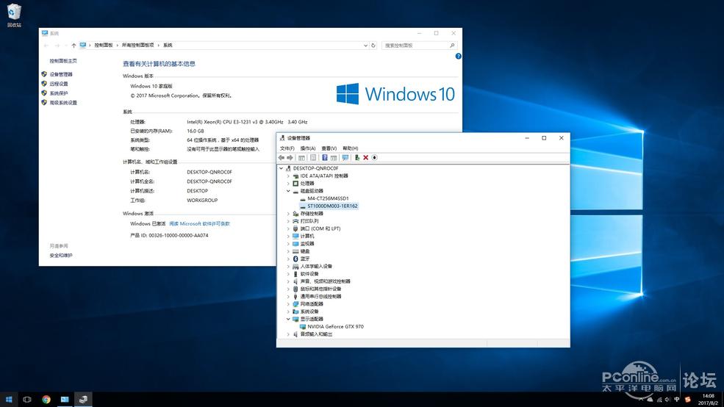
Task: Open 设备管理器 link in System sidebar
Action: click(61, 74)
